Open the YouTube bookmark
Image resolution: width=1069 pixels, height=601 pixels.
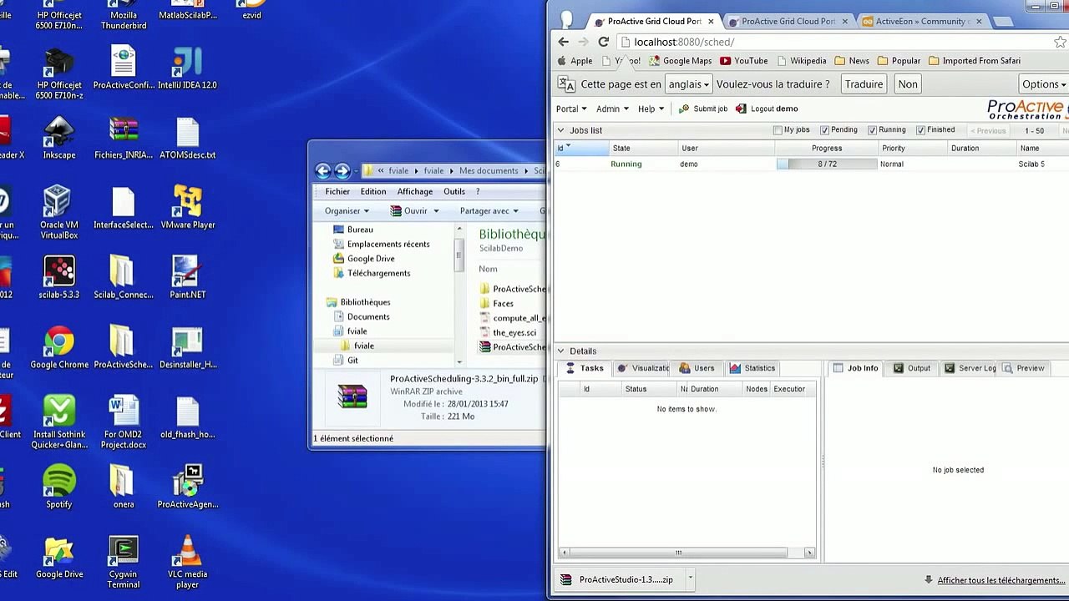click(743, 61)
